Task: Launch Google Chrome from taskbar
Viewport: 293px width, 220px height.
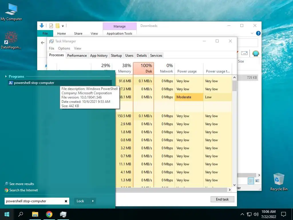Action: [x=49, y=214]
